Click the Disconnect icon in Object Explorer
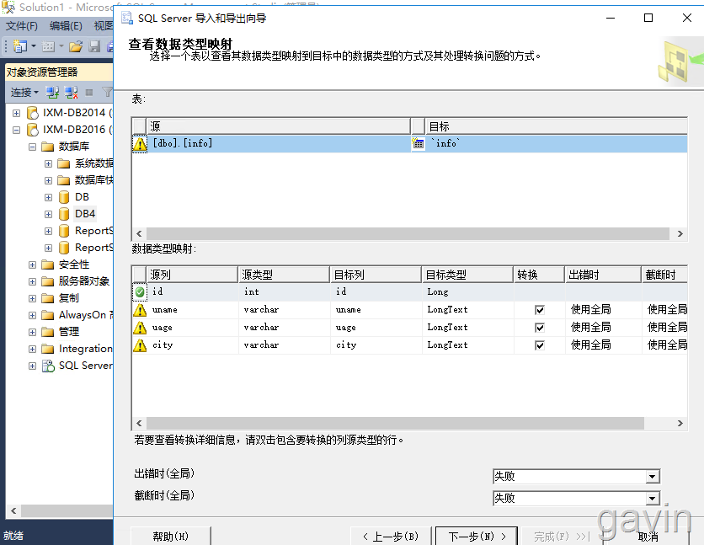 pos(71,93)
